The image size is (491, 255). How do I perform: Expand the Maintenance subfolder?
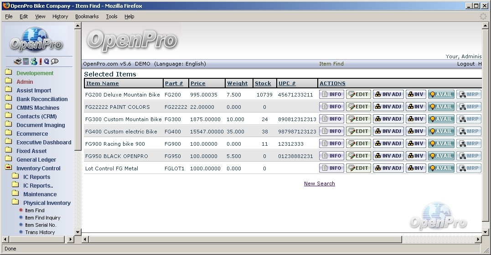coord(16,194)
